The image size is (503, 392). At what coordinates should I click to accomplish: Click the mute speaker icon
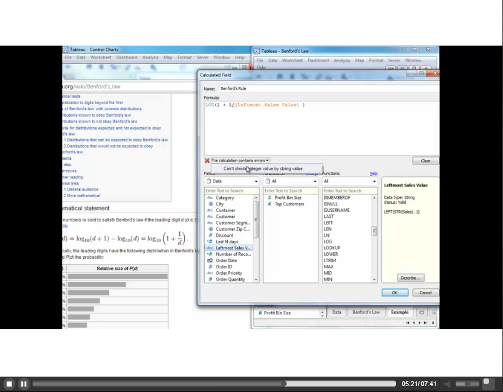[449, 384]
